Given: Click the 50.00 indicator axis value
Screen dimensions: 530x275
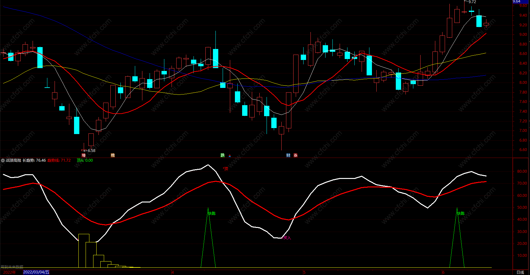Looking at the screenshot, I should click(x=522, y=208).
